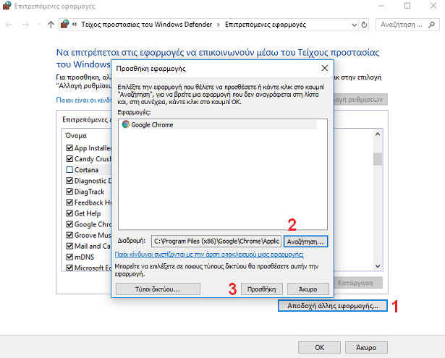Click the allowed apps list scrollbar thumb
The image size is (445, 358).
click(x=378, y=159)
